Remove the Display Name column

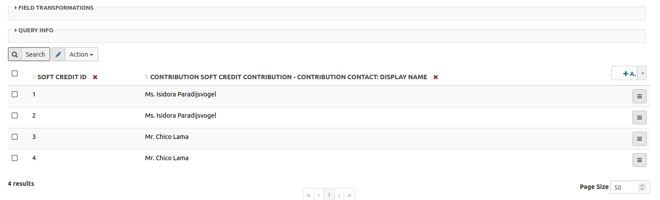(x=436, y=77)
